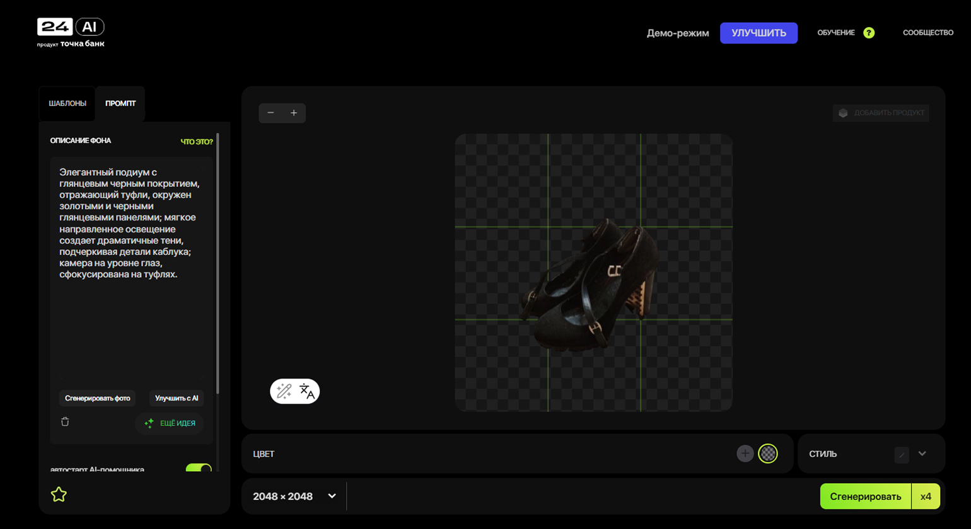Open help via green question mark icon
This screenshot has height=529, width=971.
pos(869,33)
